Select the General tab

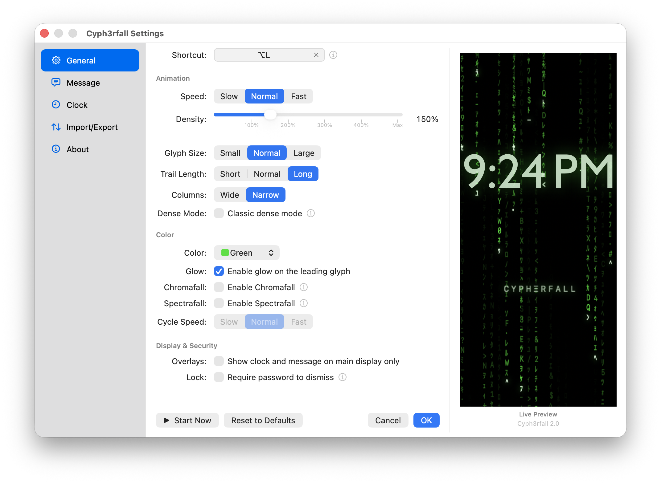(x=90, y=60)
